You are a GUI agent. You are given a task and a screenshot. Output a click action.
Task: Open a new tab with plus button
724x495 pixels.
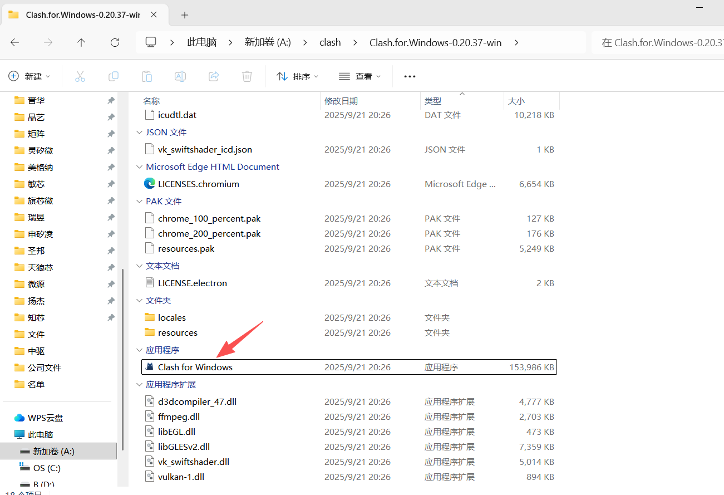point(185,15)
